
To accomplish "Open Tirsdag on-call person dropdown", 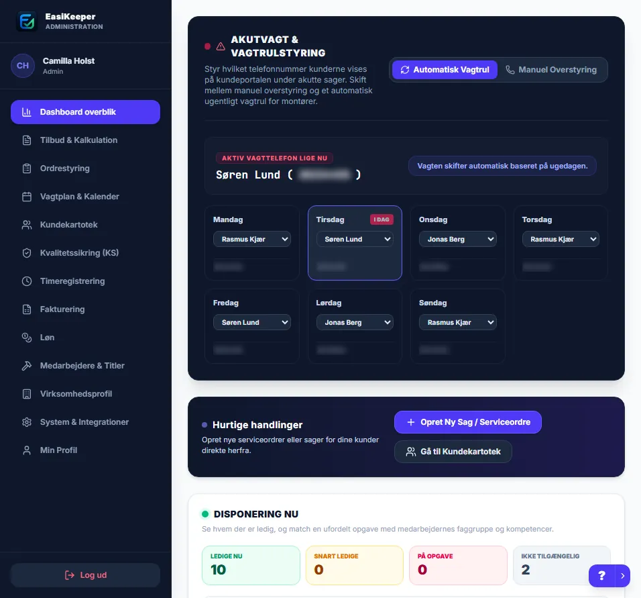I will tap(355, 240).
